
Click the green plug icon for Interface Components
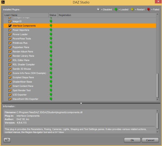tap(51, 26)
